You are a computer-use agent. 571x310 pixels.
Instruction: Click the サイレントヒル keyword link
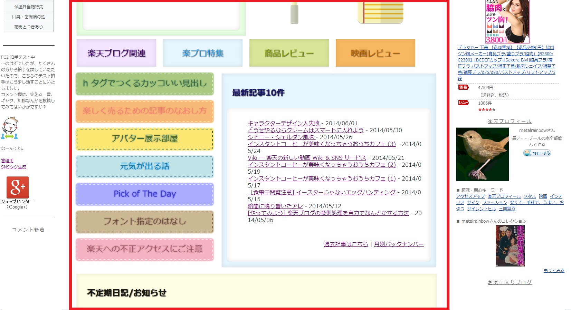482,209
